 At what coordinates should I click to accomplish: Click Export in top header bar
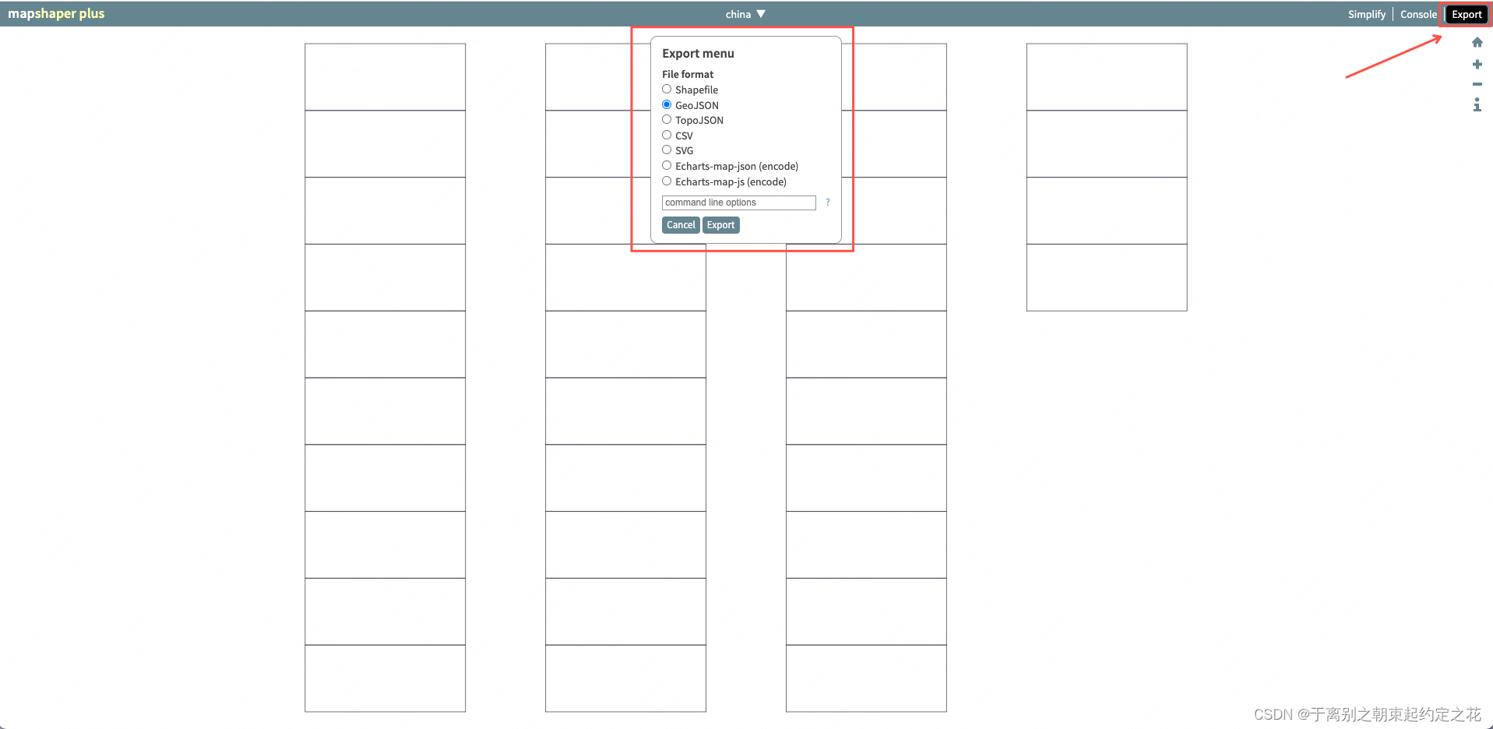pyautogui.click(x=1467, y=14)
